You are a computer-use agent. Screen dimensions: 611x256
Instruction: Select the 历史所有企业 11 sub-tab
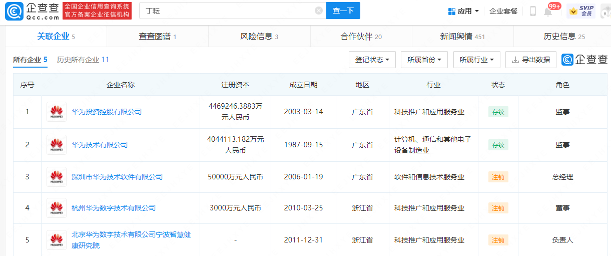tap(83, 60)
